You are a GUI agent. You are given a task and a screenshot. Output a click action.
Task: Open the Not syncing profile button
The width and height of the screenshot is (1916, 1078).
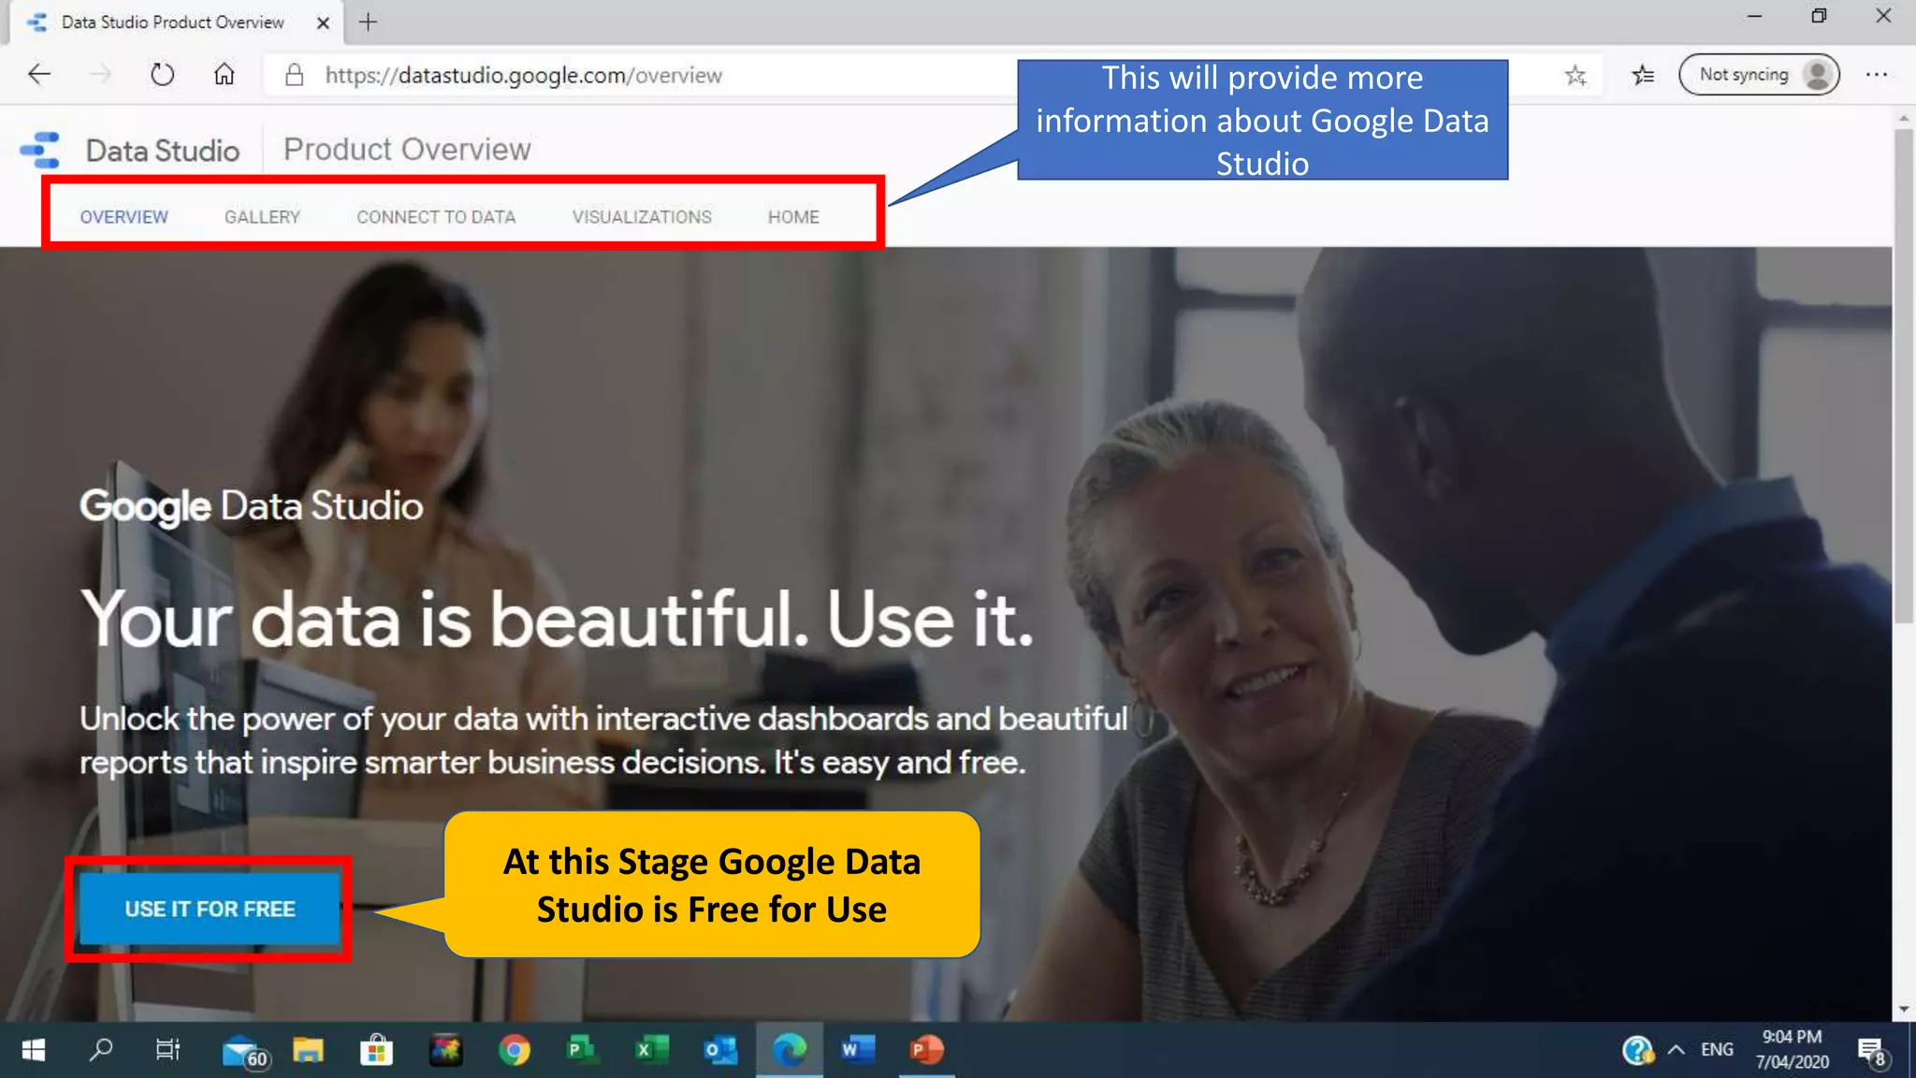(1759, 75)
